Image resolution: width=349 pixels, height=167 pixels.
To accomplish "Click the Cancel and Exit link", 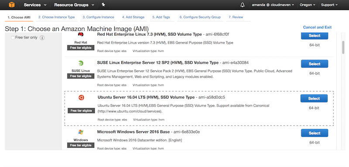I will pos(317,27).
